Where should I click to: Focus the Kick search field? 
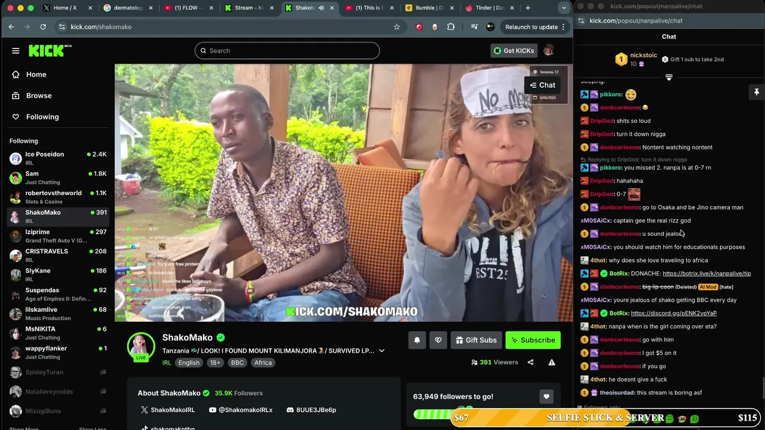point(287,51)
